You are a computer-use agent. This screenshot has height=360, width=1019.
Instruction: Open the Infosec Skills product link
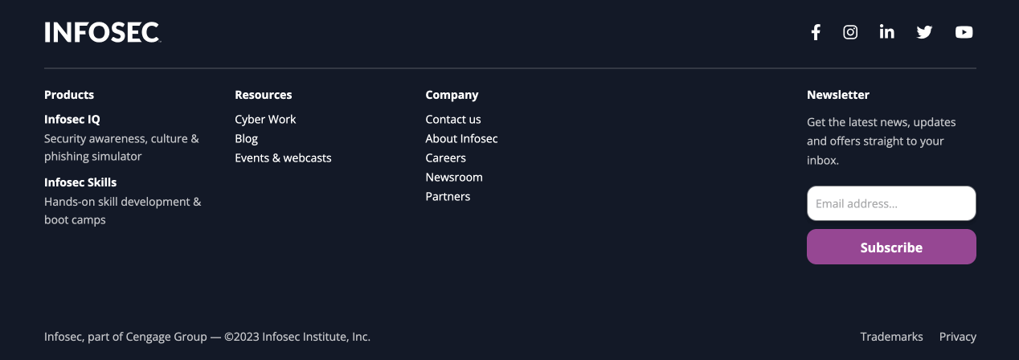click(80, 182)
